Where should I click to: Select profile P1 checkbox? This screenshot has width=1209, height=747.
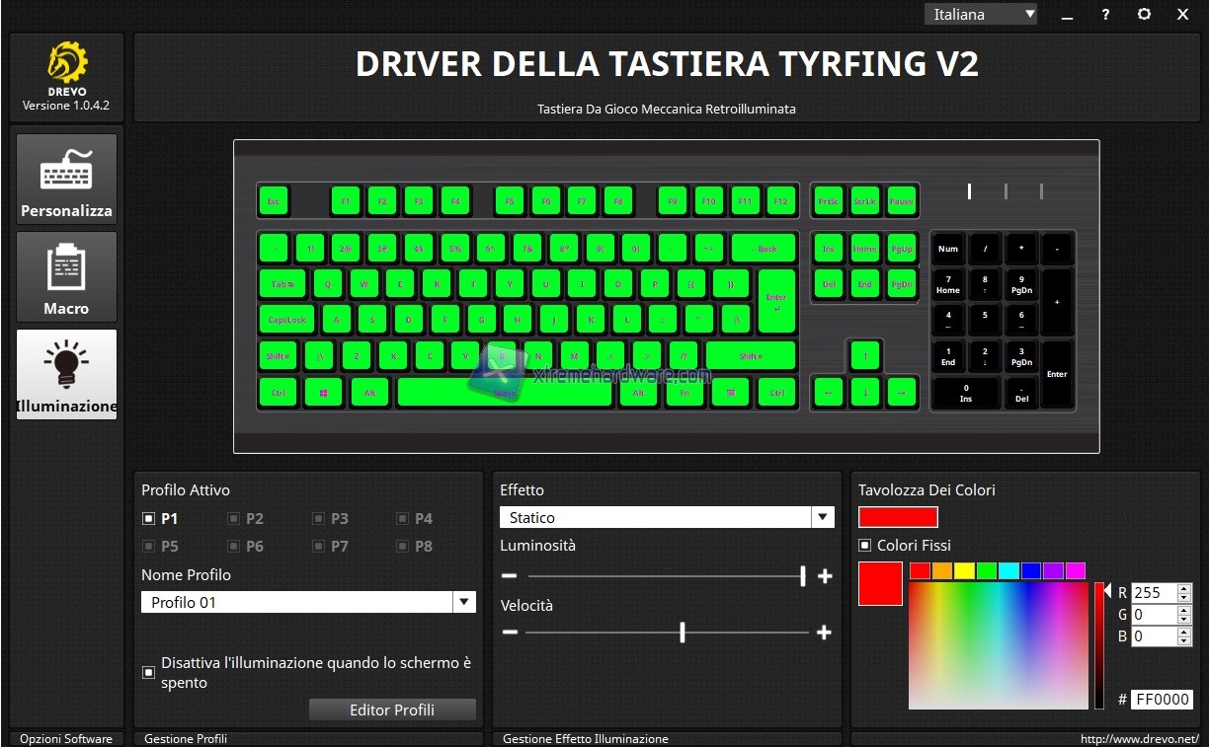(149, 518)
